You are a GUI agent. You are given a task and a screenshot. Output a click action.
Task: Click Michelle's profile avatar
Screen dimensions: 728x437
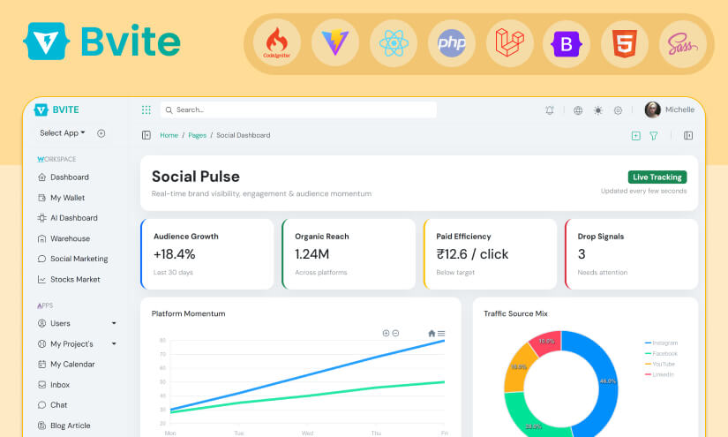652,109
